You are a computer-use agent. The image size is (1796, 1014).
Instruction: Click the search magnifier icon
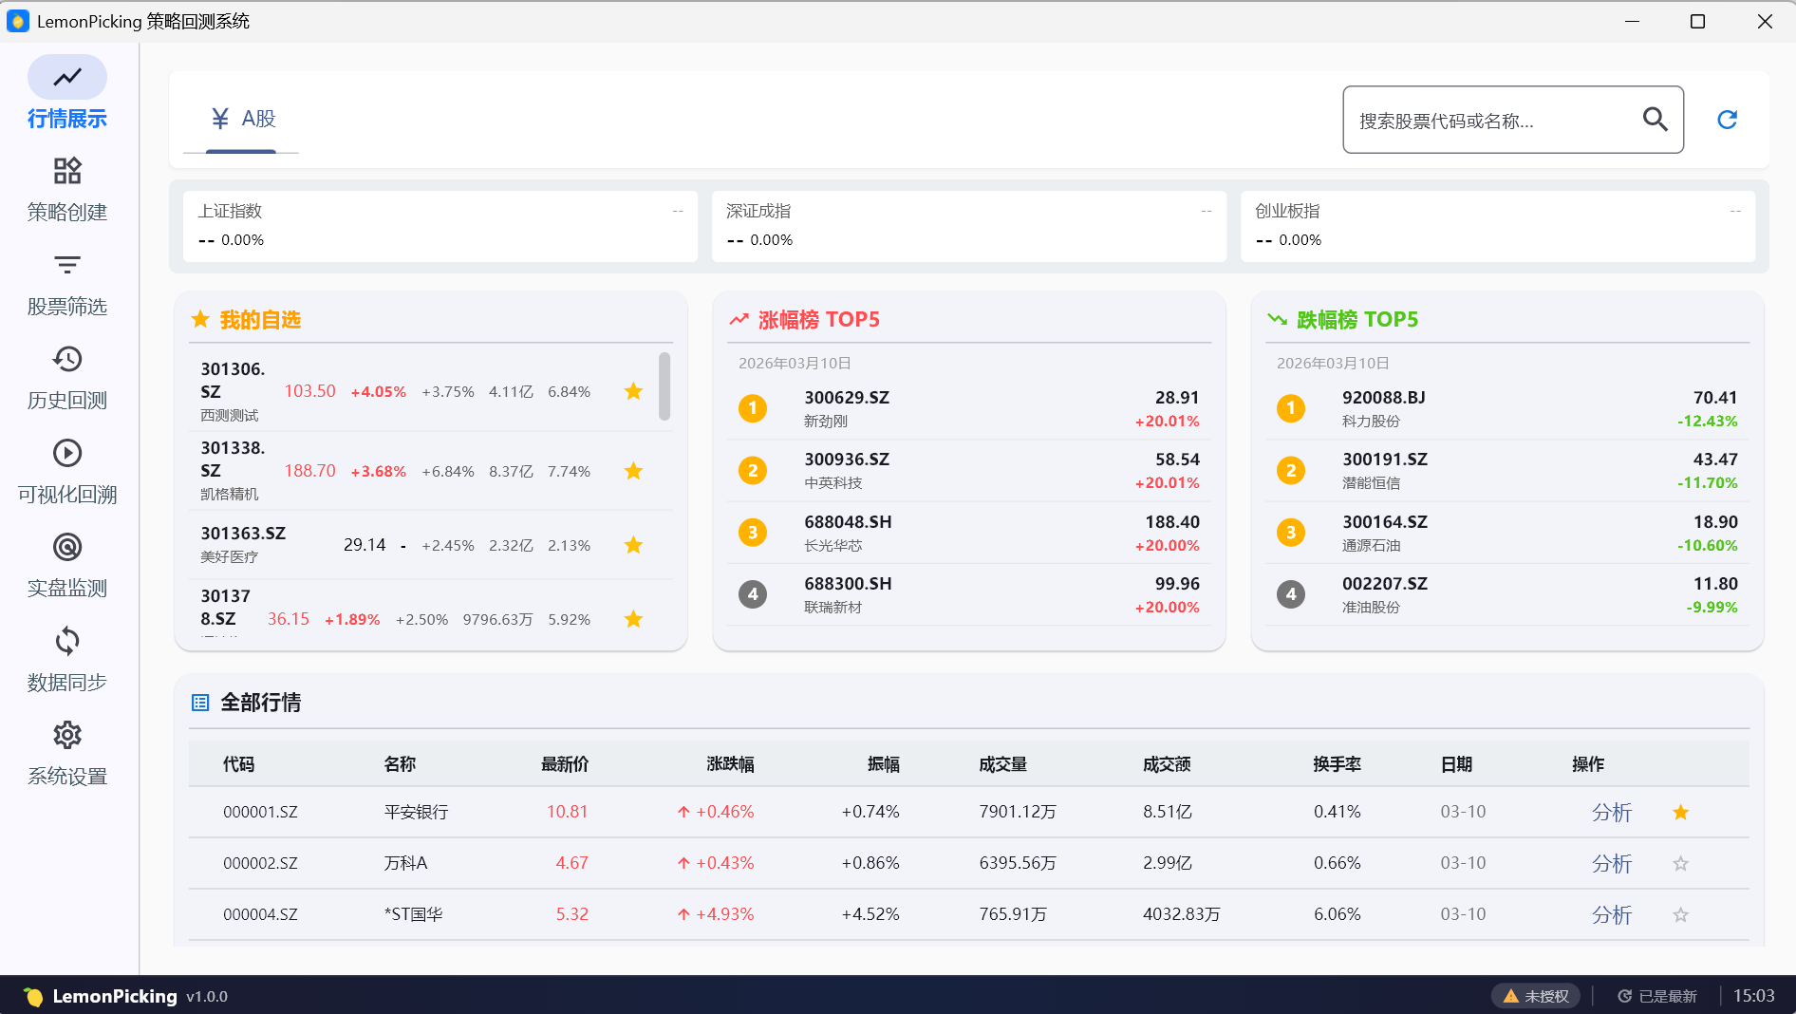click(1655, 120)
